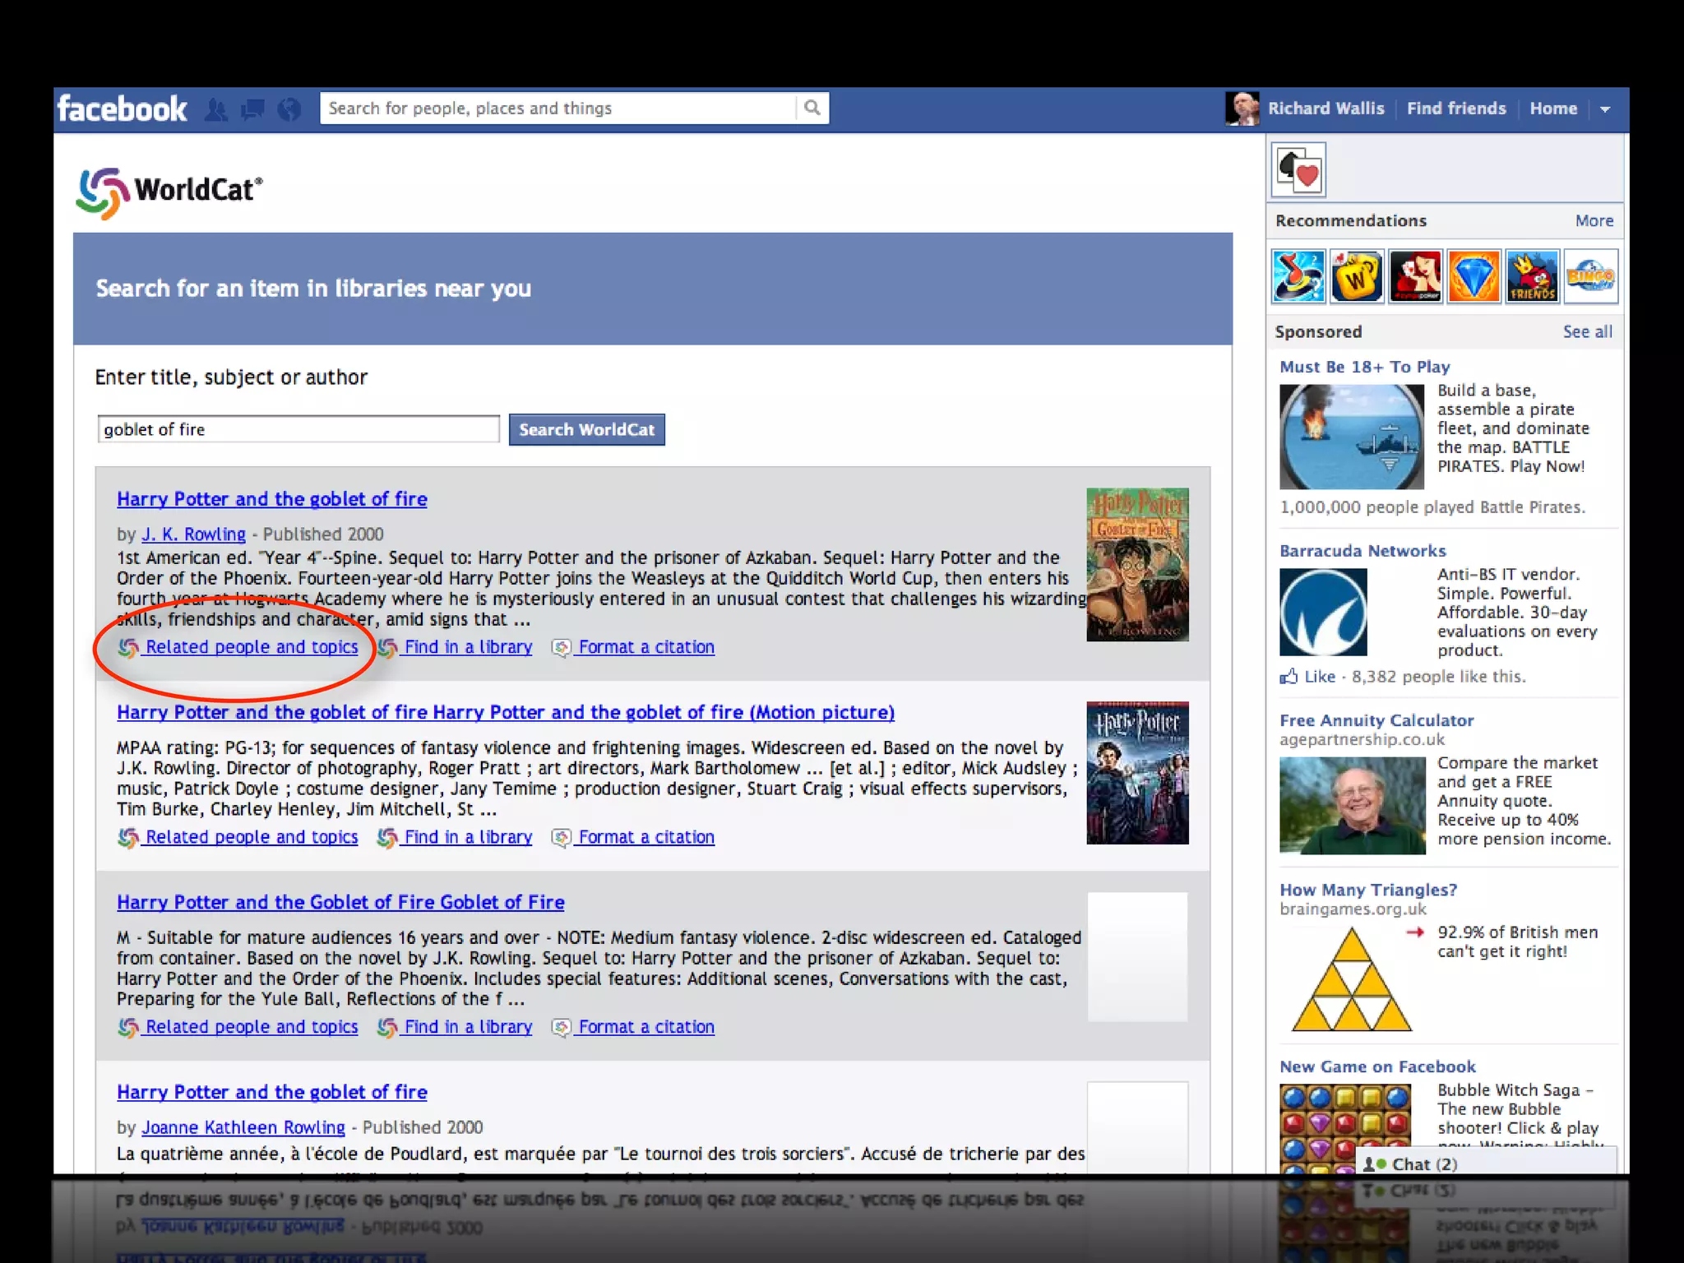This screenshot has width=1684, height=1263.
Task: Open Find friends in top bar
Action: click(1455, 109)
